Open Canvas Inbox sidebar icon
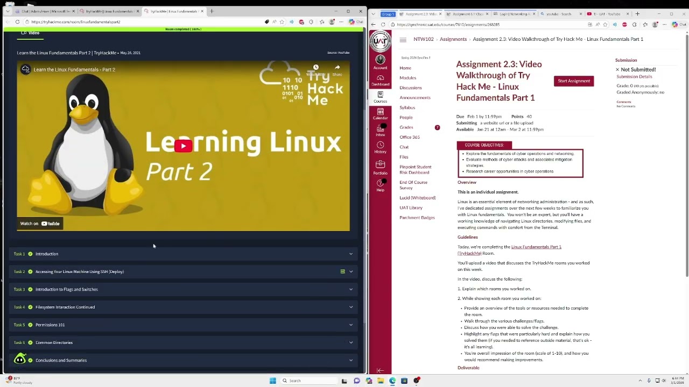This screenshot has width=689, height=387. point(380,131)
